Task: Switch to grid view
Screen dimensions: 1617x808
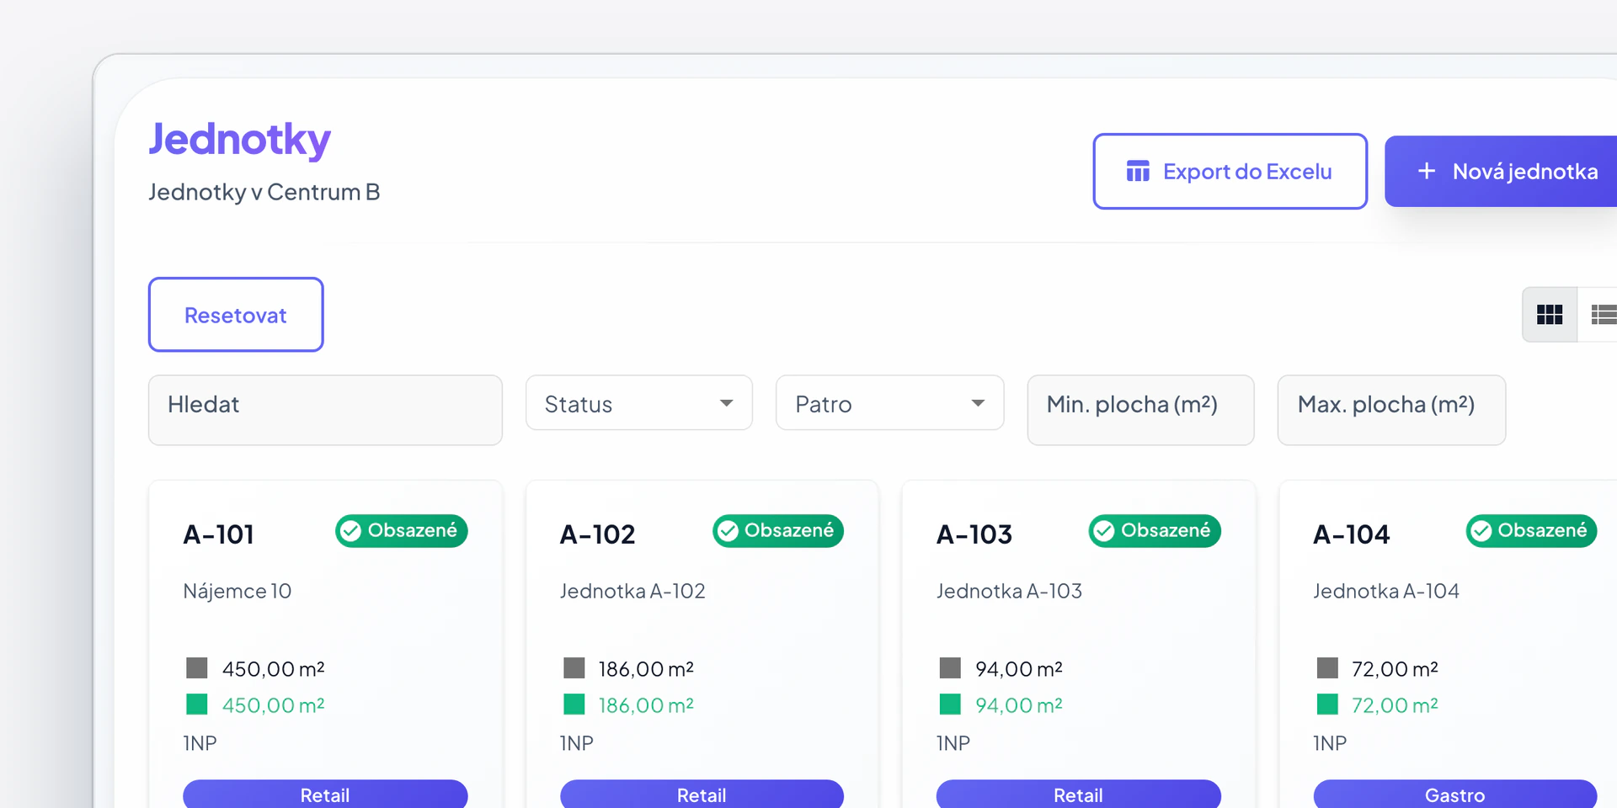Action: tap(1550, 315)
